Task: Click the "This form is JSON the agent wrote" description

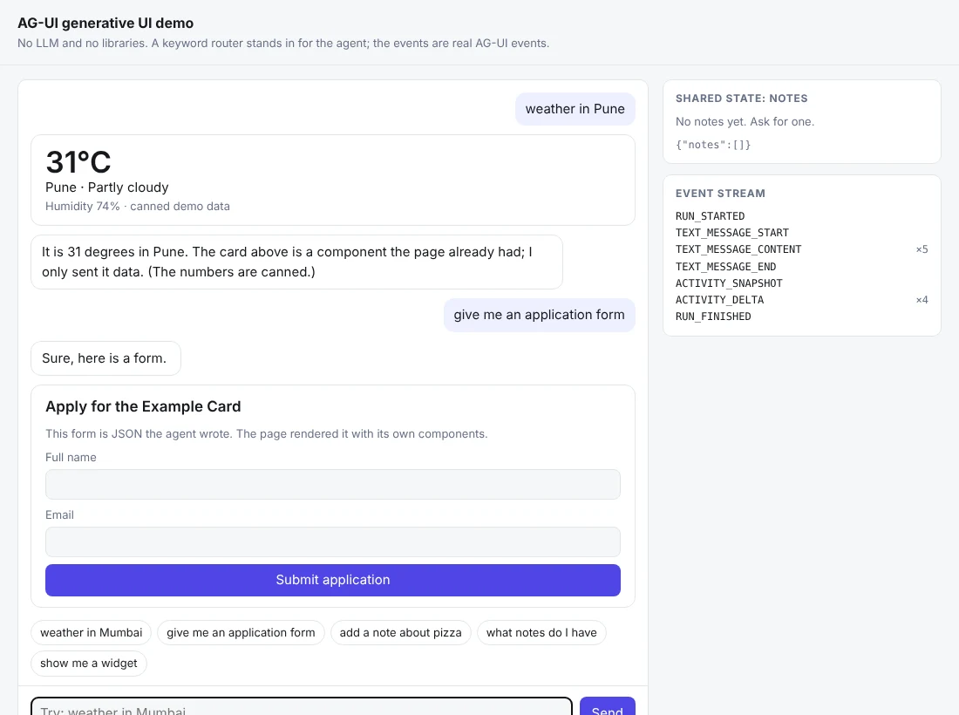Action: [267, 433]
